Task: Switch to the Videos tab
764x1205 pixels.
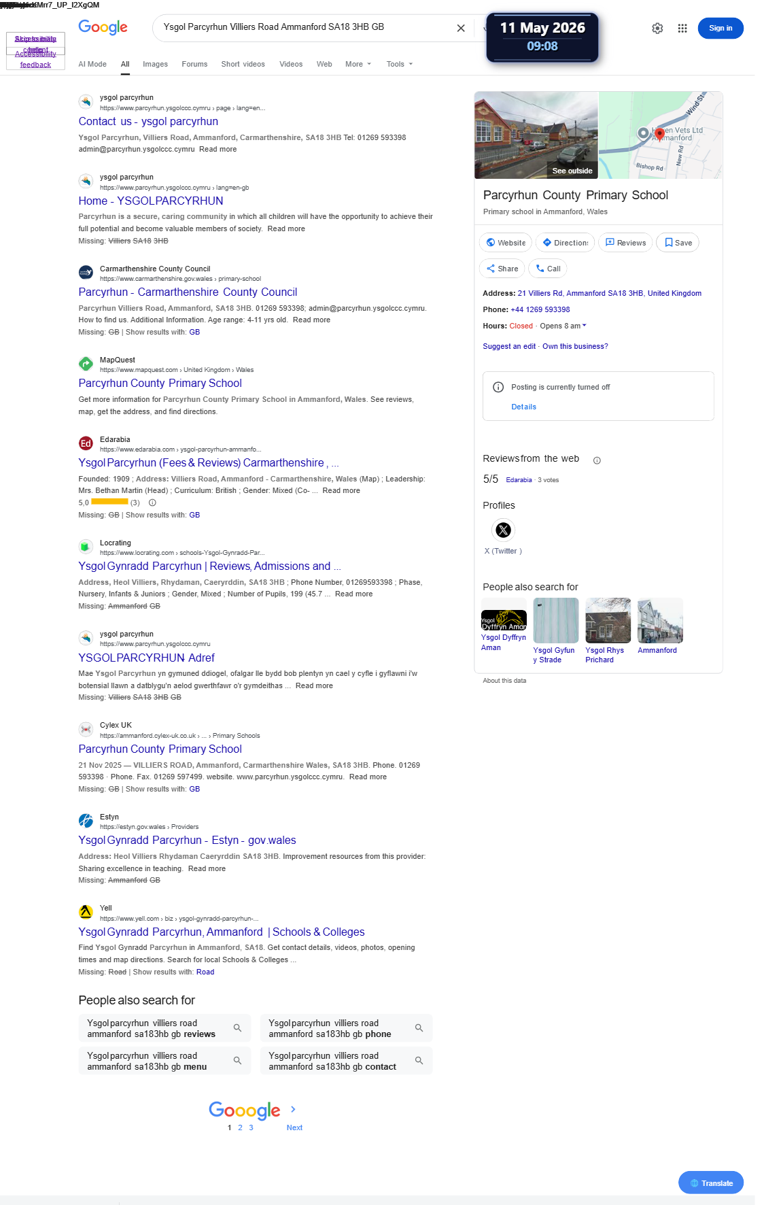Action: point(291,64)
